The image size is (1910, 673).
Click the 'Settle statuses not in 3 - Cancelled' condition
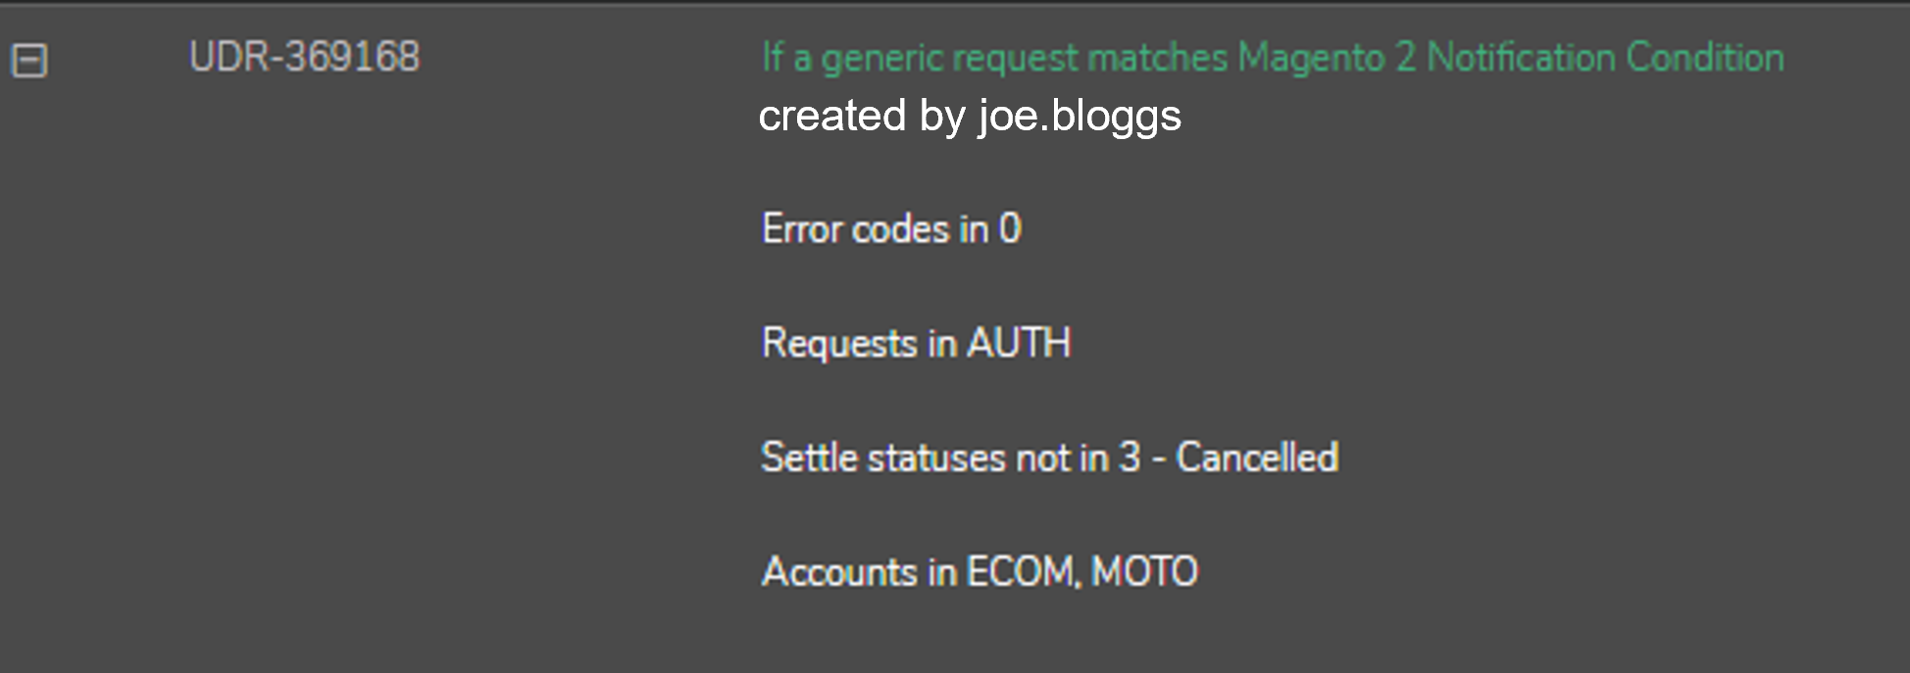[1049, 457]
